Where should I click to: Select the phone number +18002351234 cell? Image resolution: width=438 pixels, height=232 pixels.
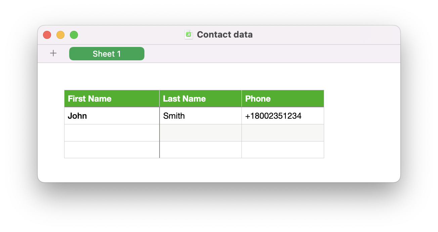[x=282, y=115]
